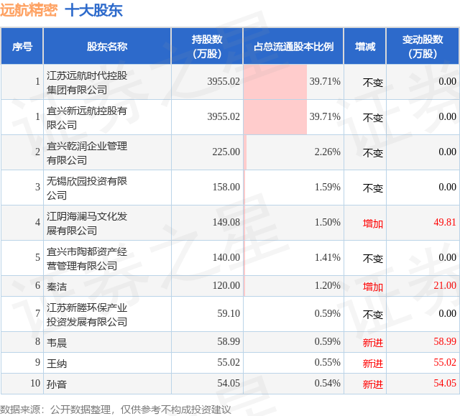This screenshot has height=416, width=460.
Task: Select shareholder 江苏远航时代控股集团有限公司
Action: 87,83
